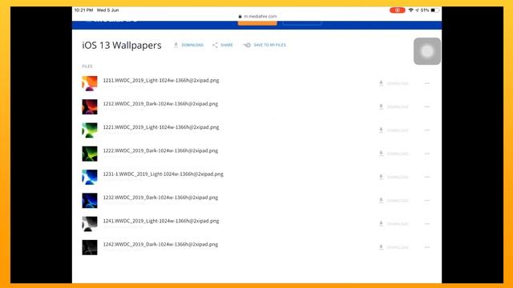Download the 1211.WWDC_2019_Light file
This screenshot has width=513, height=288.
(394, 83)
